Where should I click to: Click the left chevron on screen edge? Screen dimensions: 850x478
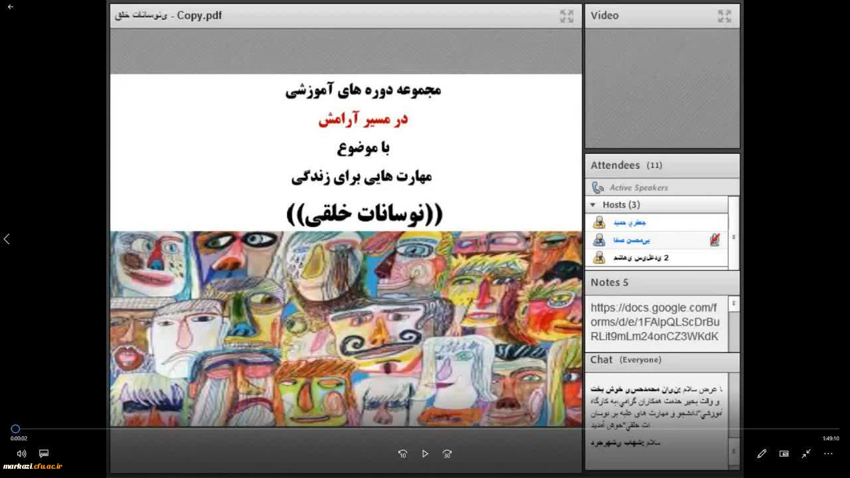[7, 239]
